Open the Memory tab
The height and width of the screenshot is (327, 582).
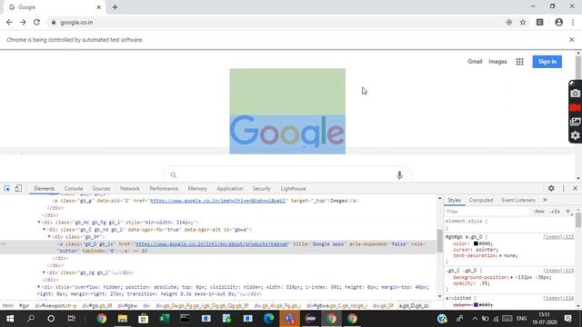(197, 188)
